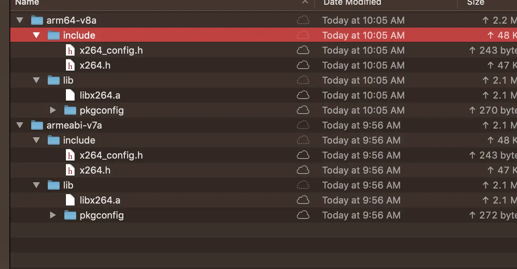
Task: Click the 2.2 M size of arm64-v8a
Action: click(x=499, y=21)
